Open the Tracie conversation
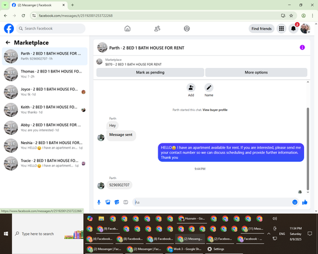318x254 pixels. coord(45,163)
